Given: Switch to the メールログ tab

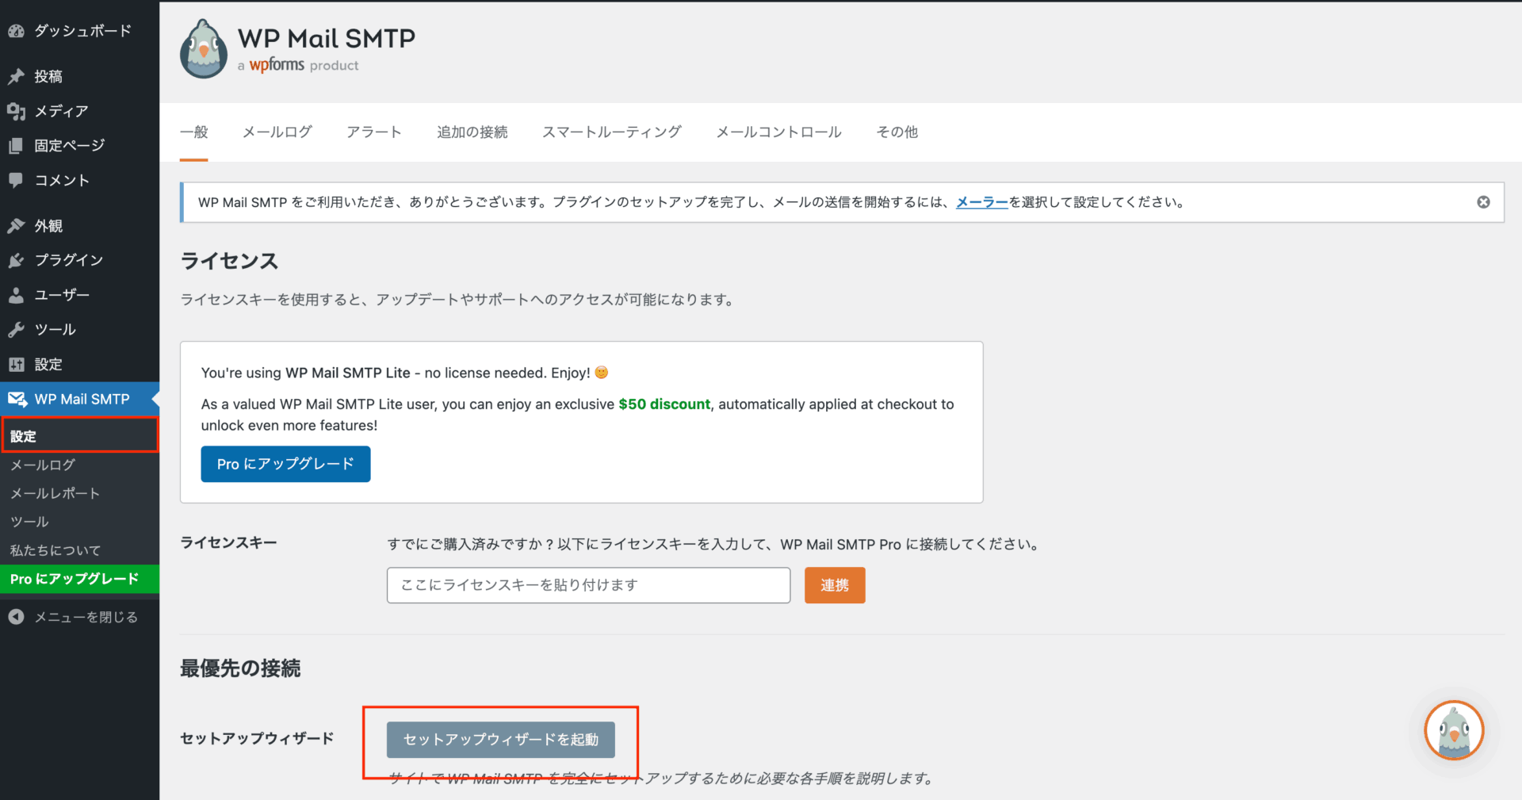Looking at the screenshot, I should pos(277,132).
